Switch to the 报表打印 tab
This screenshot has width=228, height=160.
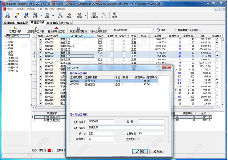[x=53, y=23]
